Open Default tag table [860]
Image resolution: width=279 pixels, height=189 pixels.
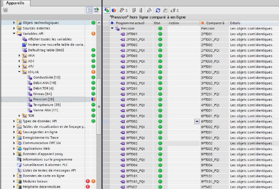(x=46, y=50)
